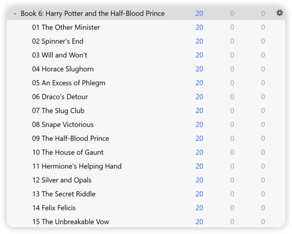The height and width of the screenshot is (234, 292).
Task: Select 03 Will and Won't
Action: pyautogui.click(x=59, y=55)
